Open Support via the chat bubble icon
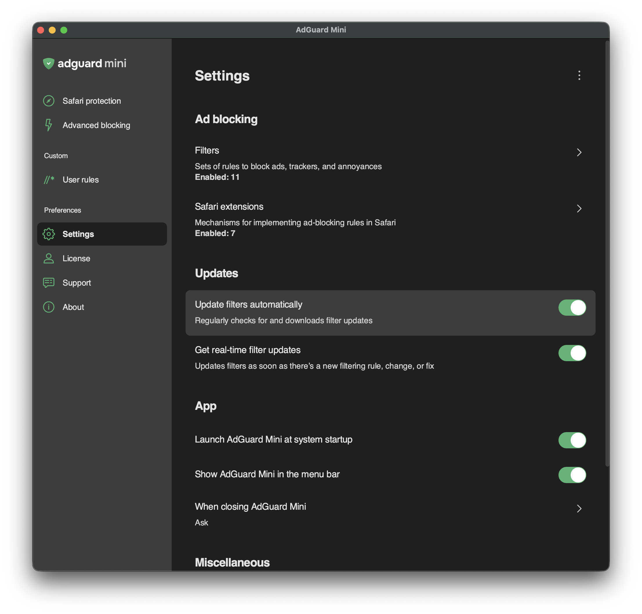The height and width of the screenshot is (614, 642). tap(48, 283)
